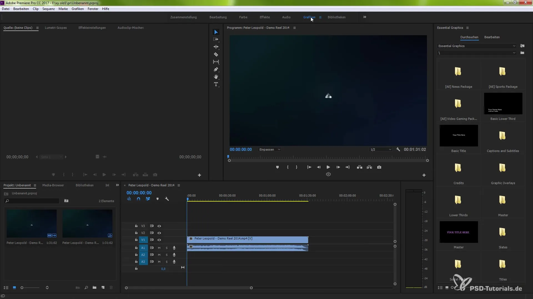The width and height of the screenshot is (533, 299).
Task: Toggle linked selection in timeline
Action: coord(148,199)
